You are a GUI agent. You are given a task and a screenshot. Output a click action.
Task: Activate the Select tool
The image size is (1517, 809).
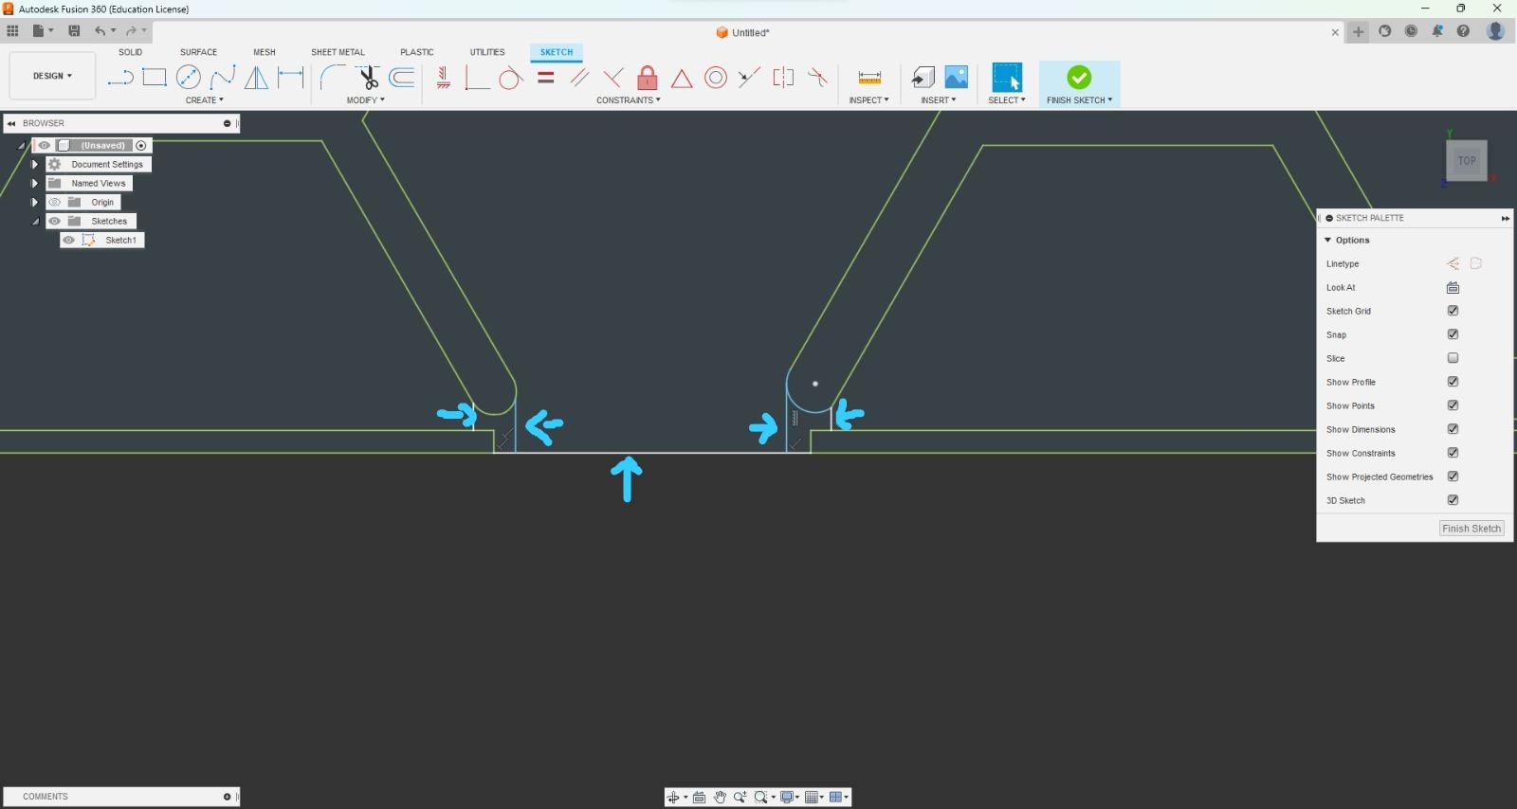pos(1007,78)
